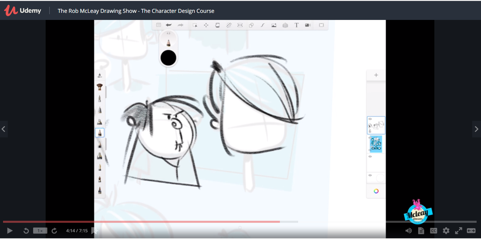Open brush size puck showing 4.3

pos(168,39)
